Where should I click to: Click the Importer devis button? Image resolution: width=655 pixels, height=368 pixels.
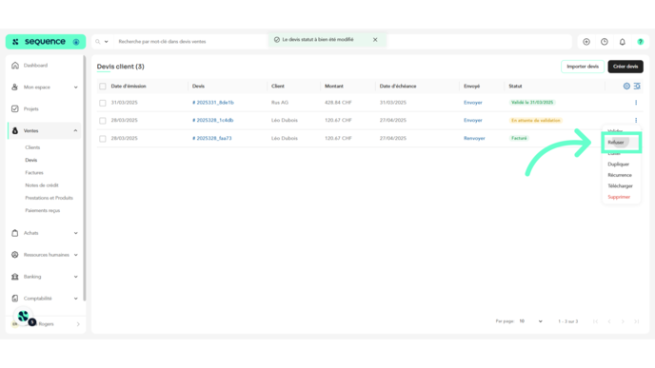point(583,67)
